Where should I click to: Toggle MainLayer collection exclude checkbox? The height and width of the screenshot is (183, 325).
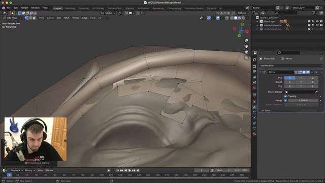coord(309,21)
